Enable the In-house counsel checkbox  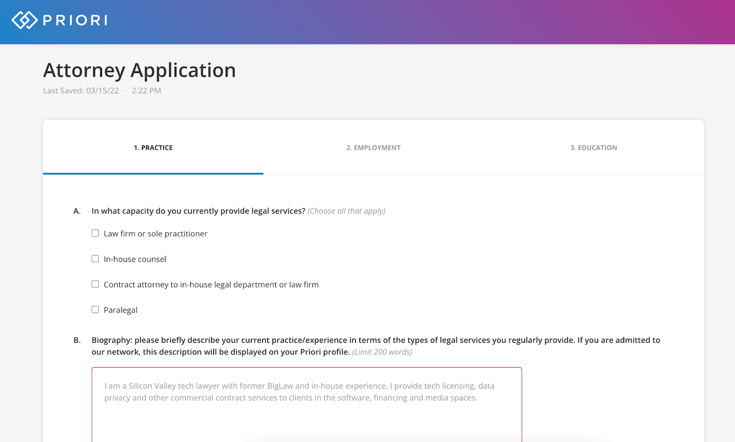[95, 258]
